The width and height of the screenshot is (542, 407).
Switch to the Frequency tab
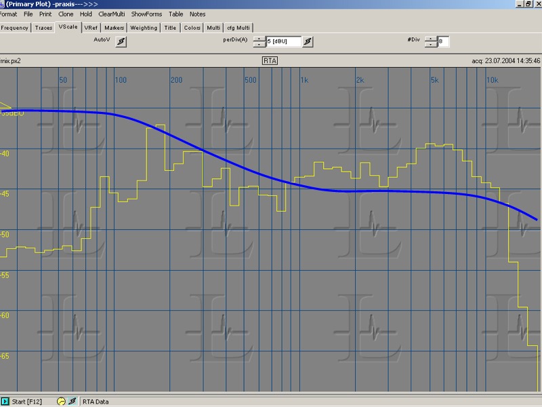pyautogui.click(x=14, y=28)
